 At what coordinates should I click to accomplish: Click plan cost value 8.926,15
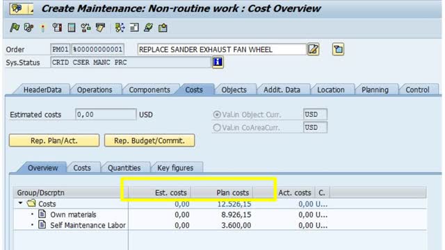(x=236, y=215)
